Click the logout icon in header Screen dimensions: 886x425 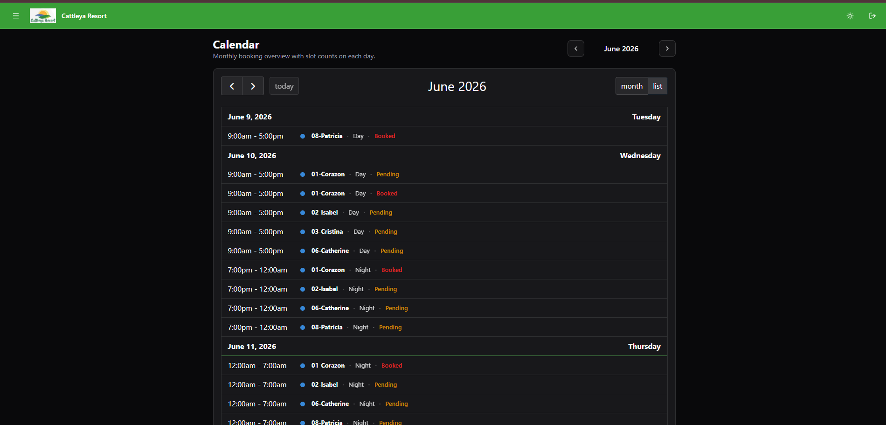tap(872, 16)
